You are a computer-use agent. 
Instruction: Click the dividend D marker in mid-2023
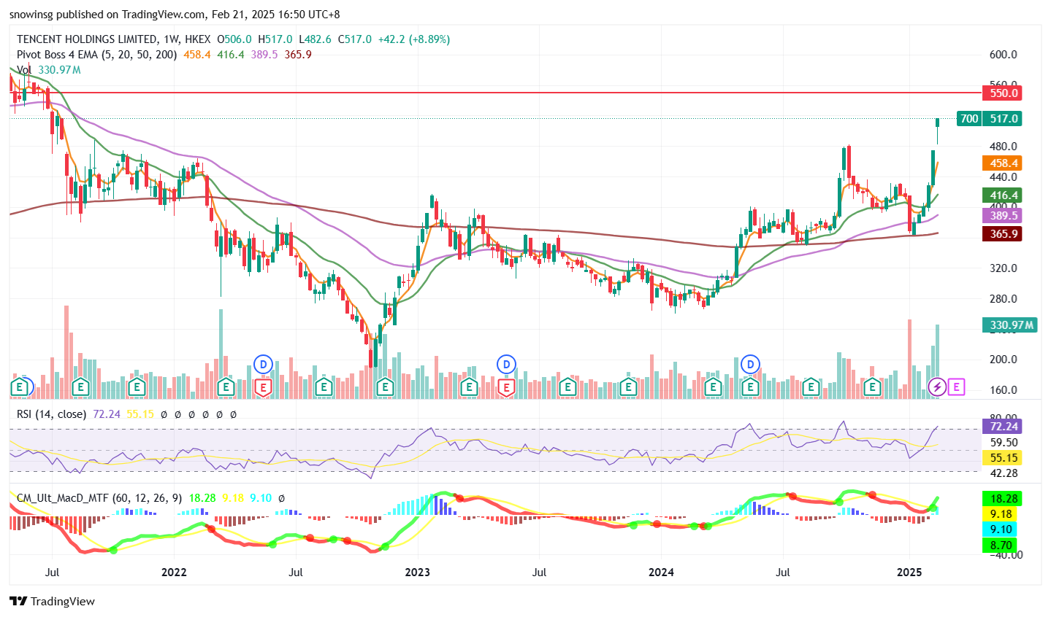(x=506, y=363)
